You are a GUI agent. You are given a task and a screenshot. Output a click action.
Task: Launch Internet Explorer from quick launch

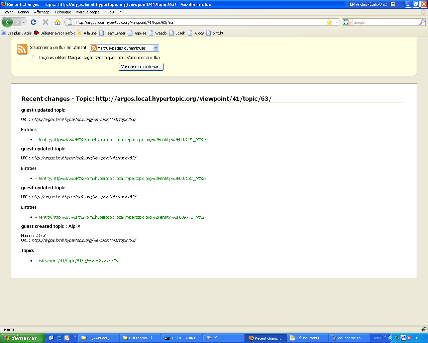[59, 338]
